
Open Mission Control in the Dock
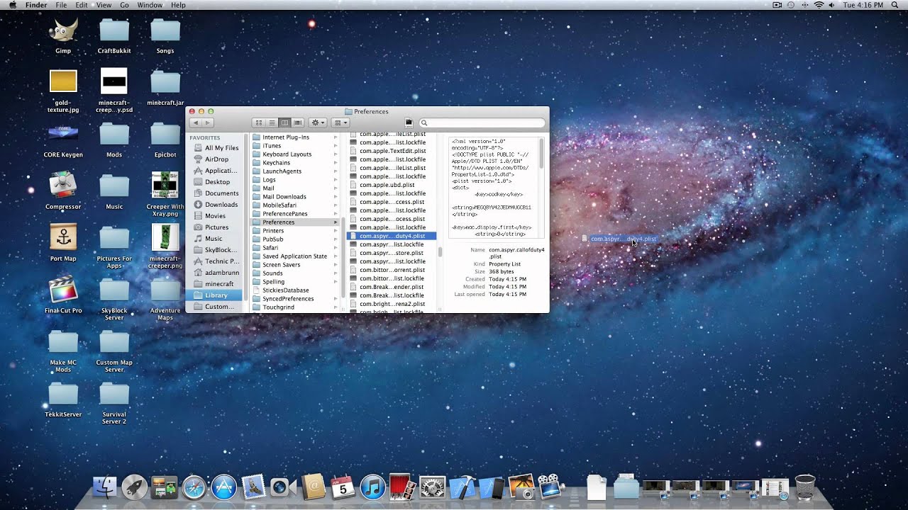[x=165, y=487]
